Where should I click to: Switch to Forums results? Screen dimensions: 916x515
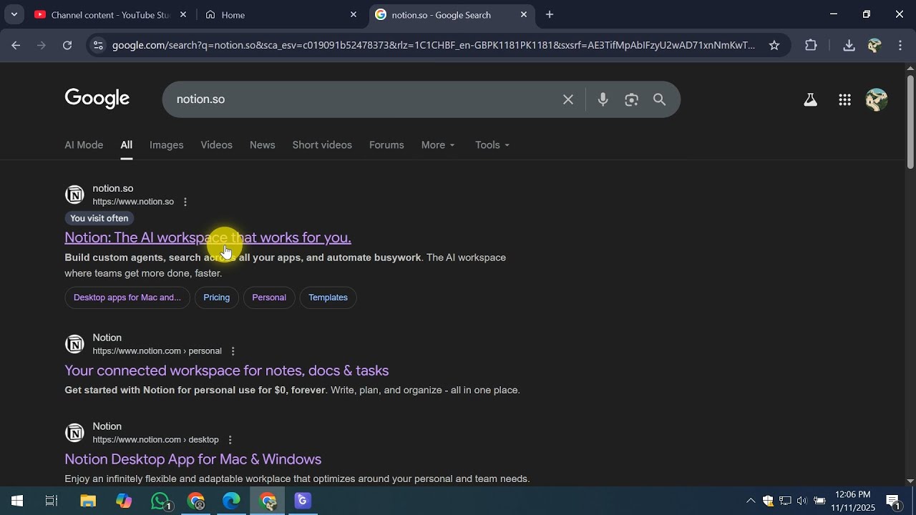click(386, 144)
